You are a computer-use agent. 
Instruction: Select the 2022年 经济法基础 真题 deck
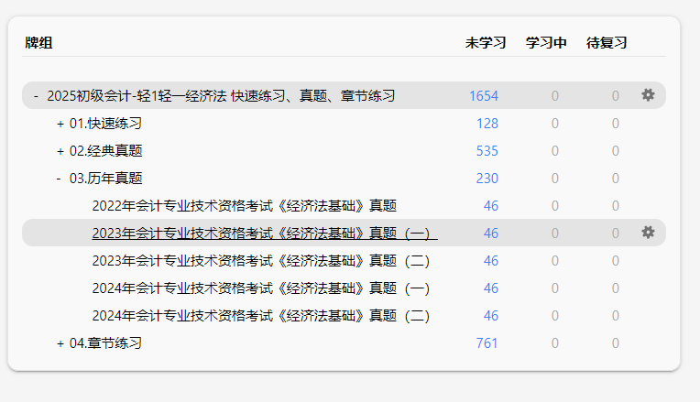click(245, 206)
